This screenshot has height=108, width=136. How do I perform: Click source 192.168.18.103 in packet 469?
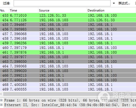click(x=54, y=89)
